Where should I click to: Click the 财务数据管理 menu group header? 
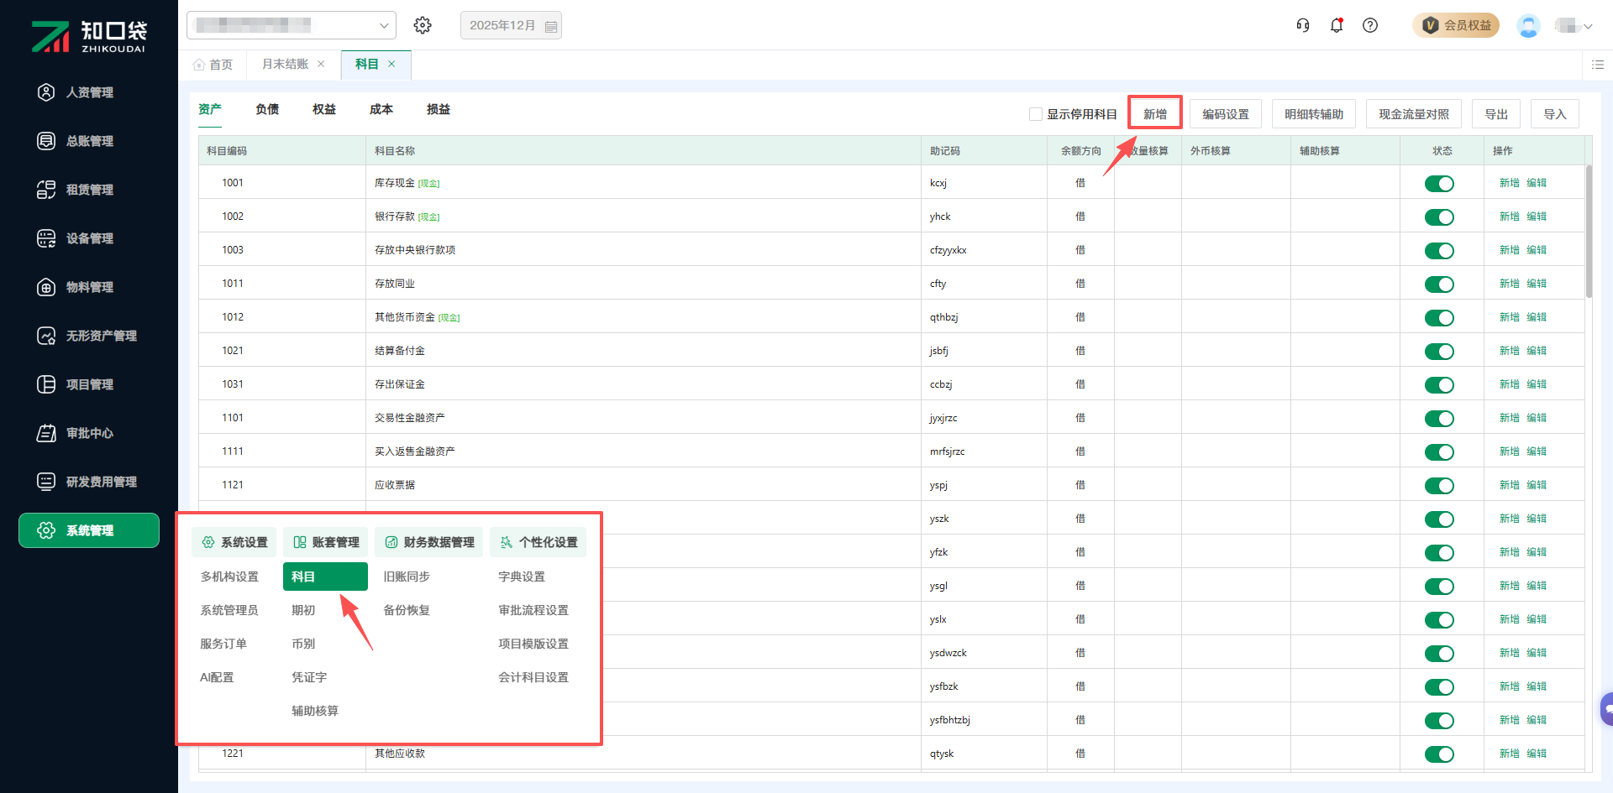point(428,542)
